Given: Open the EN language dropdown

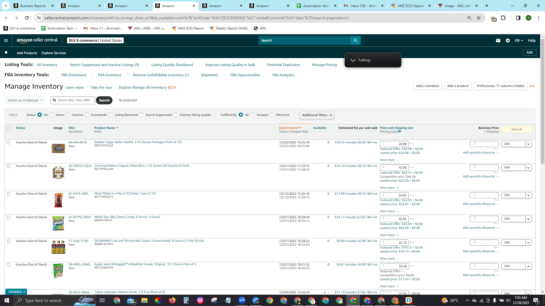Looking at the screenshot, I should (x=519, y=41).
